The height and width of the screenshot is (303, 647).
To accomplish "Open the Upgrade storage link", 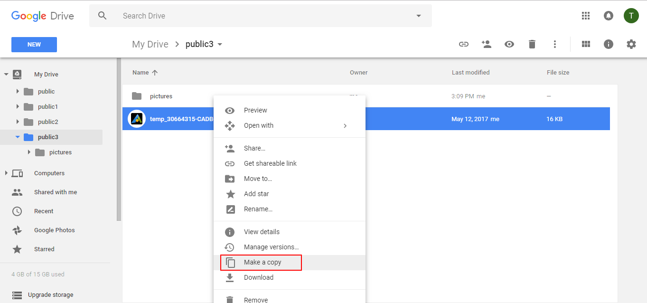I will coord(50,295).
